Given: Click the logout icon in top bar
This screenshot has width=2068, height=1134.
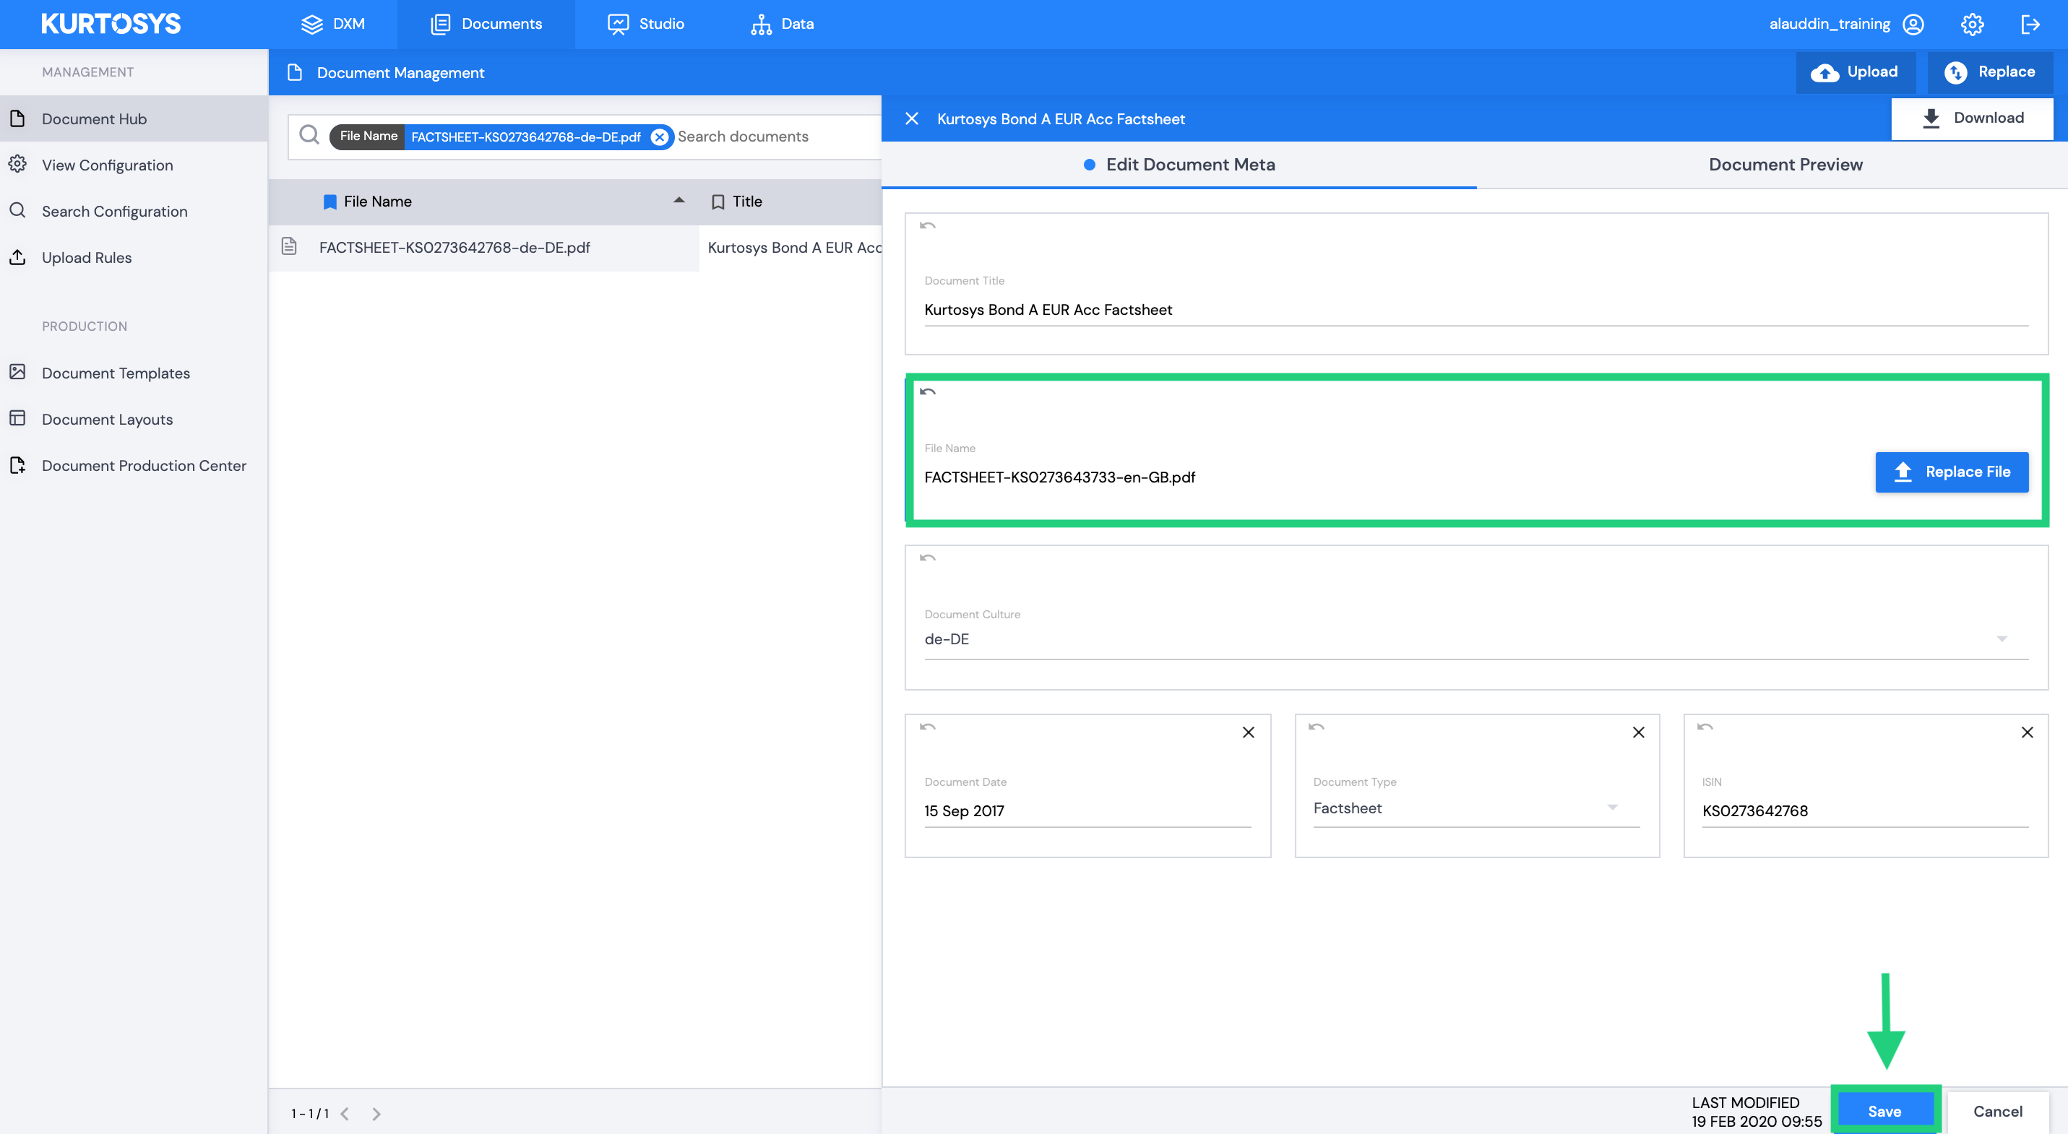Looking at the screenshot, I should (2030, 24).
